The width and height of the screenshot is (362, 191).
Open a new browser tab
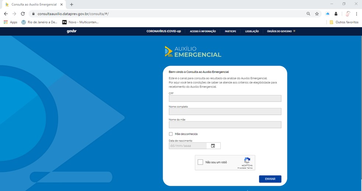pos(72,4)
